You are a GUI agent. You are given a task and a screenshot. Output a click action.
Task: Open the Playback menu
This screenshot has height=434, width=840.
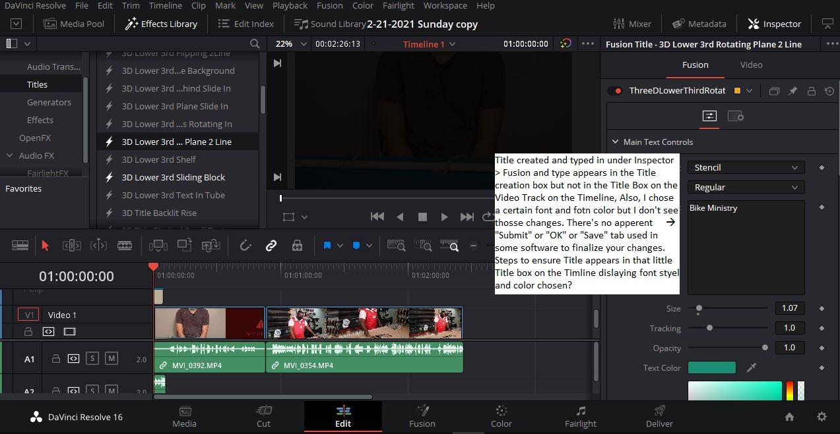[290, 5]
